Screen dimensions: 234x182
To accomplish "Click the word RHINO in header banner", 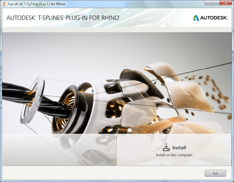I will click(110, 18).
